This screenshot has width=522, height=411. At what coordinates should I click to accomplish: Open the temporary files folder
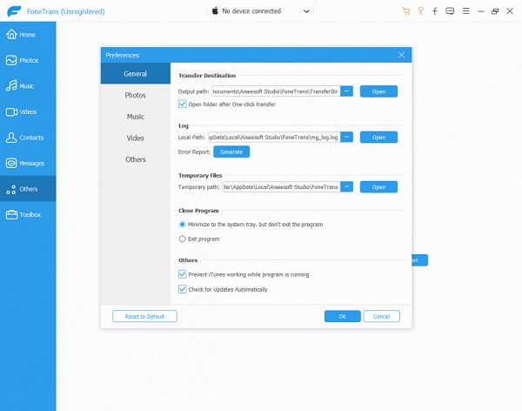pos(378,186)
